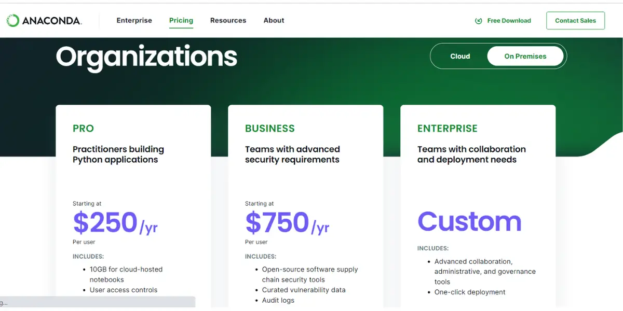Click the ENTERPRISE plan heading
Screen dimensions: 623x311
[447, 129]
